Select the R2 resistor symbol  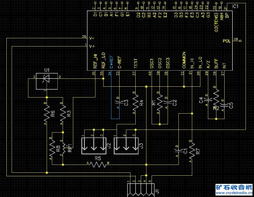tap(216, 97)
